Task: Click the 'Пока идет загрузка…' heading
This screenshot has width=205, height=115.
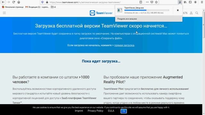Action: tap(101, 61)
